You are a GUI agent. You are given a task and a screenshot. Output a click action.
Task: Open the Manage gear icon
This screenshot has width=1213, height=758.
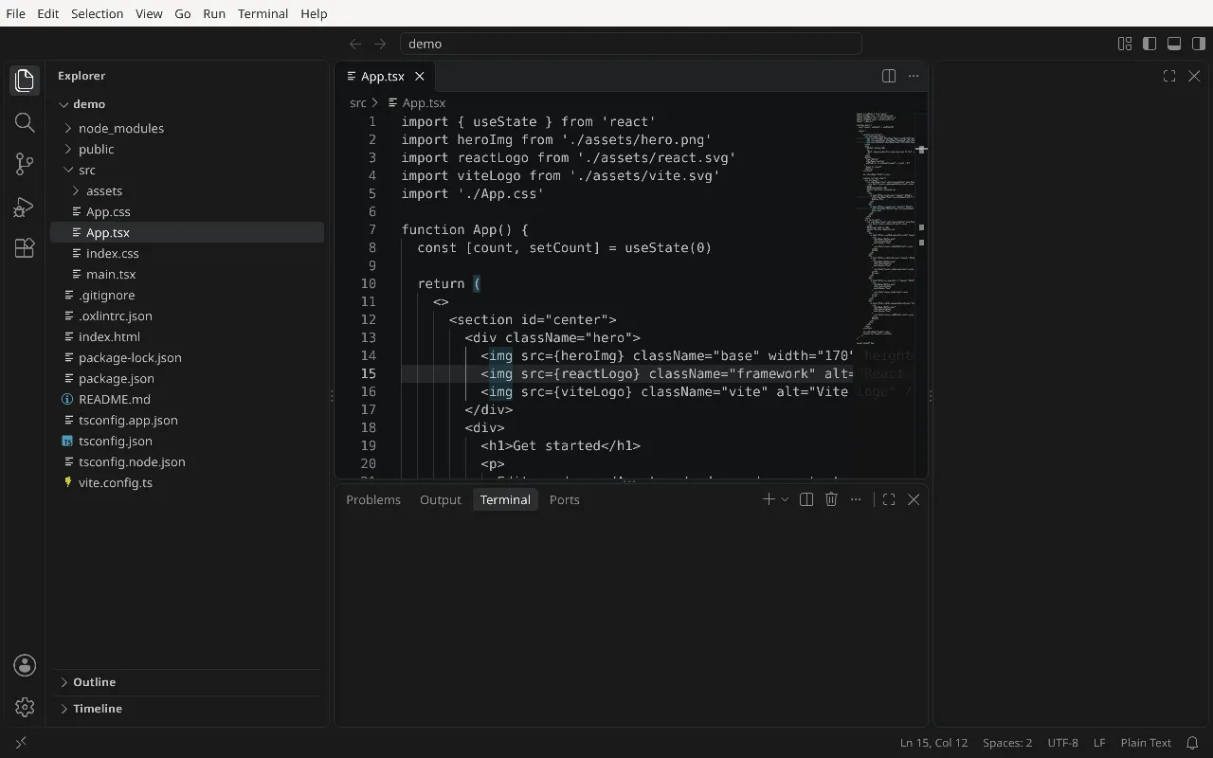25,707
